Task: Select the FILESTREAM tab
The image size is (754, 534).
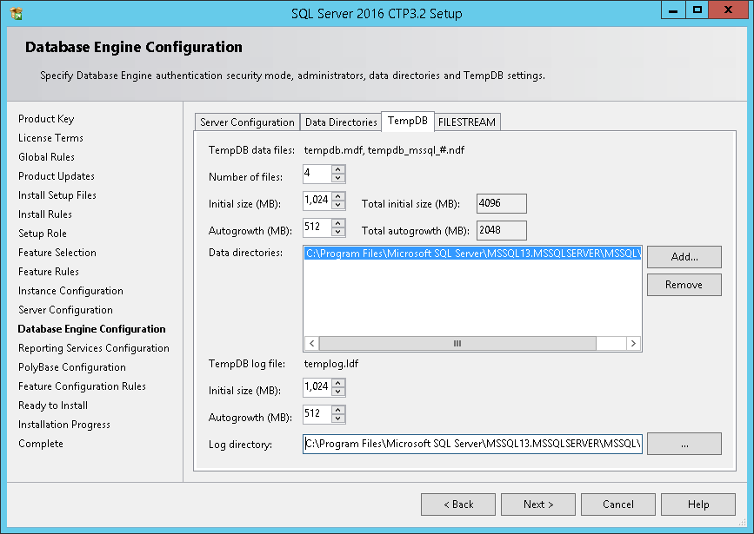Action: pyautogui.click(x=467, y=122)
